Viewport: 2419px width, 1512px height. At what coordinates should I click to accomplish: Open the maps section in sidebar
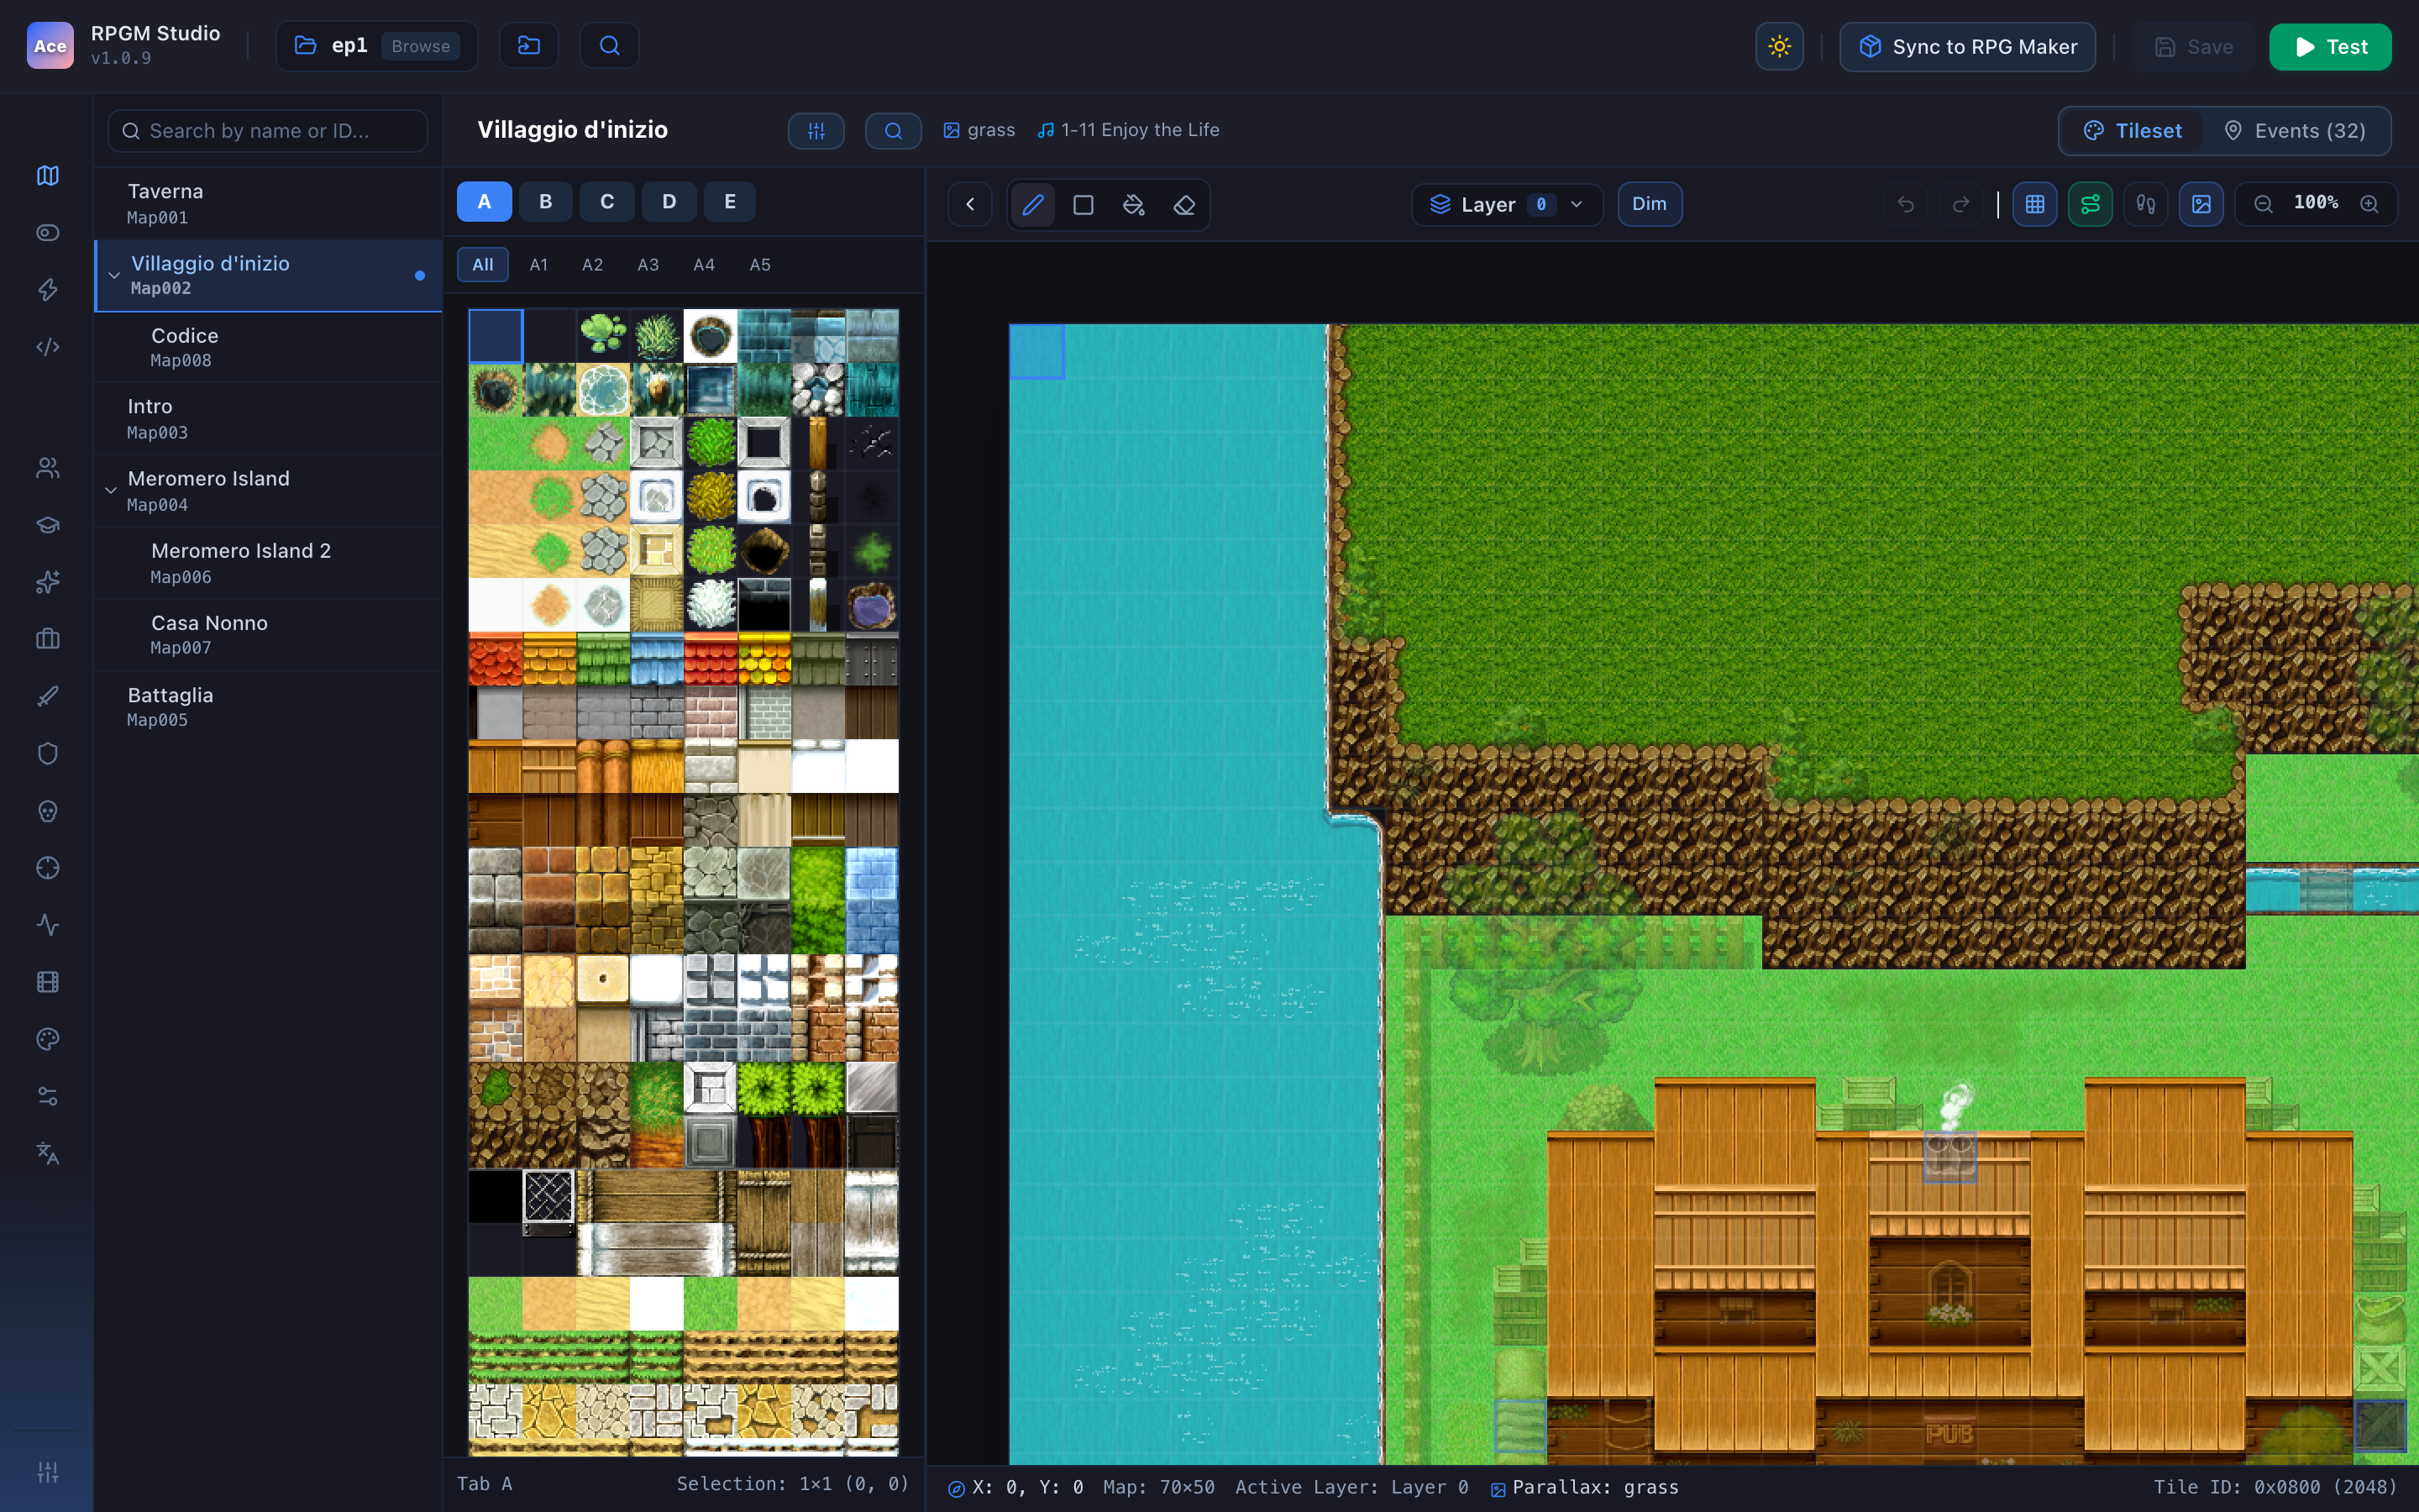47,175
